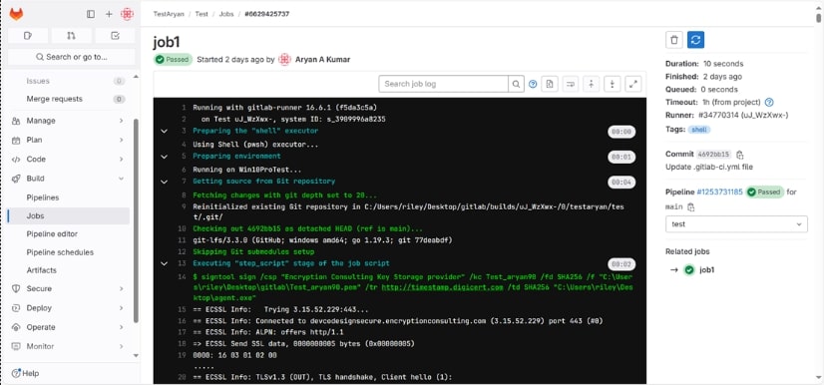Click the blue retry job icon

click(x=695, y=40)
